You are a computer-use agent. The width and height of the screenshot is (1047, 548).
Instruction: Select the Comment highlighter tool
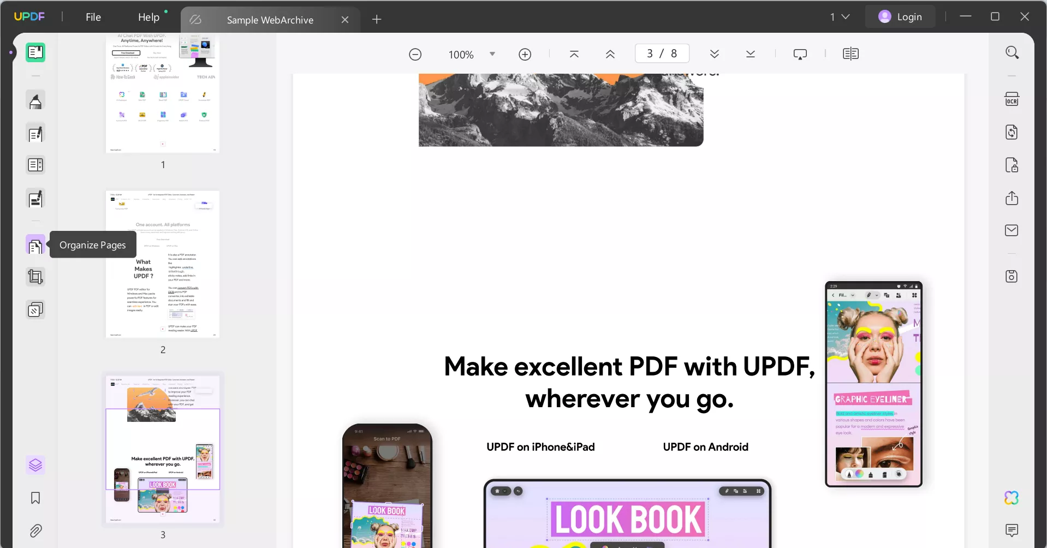tap(35, 101)
